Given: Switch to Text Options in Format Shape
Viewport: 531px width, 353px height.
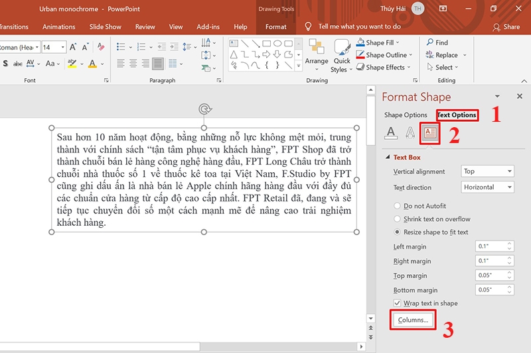Looking at the screenshot, I should [457, 115].
